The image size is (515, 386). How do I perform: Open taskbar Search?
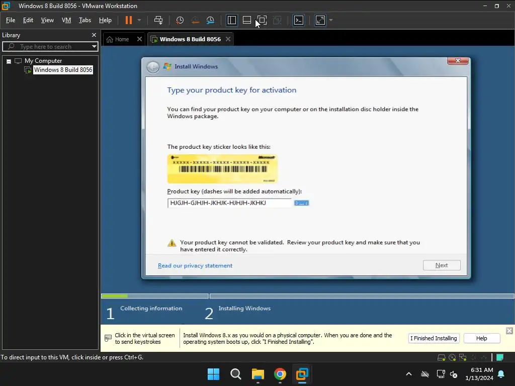tap(235, 374)
